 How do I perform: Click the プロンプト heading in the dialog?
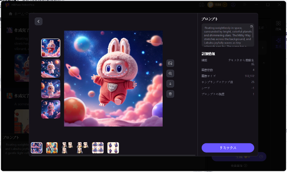pyautogui.click(x=210, y=19)
